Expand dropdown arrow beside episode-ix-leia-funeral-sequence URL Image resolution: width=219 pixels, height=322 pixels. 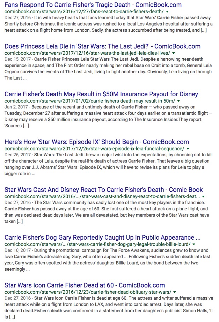188,149
